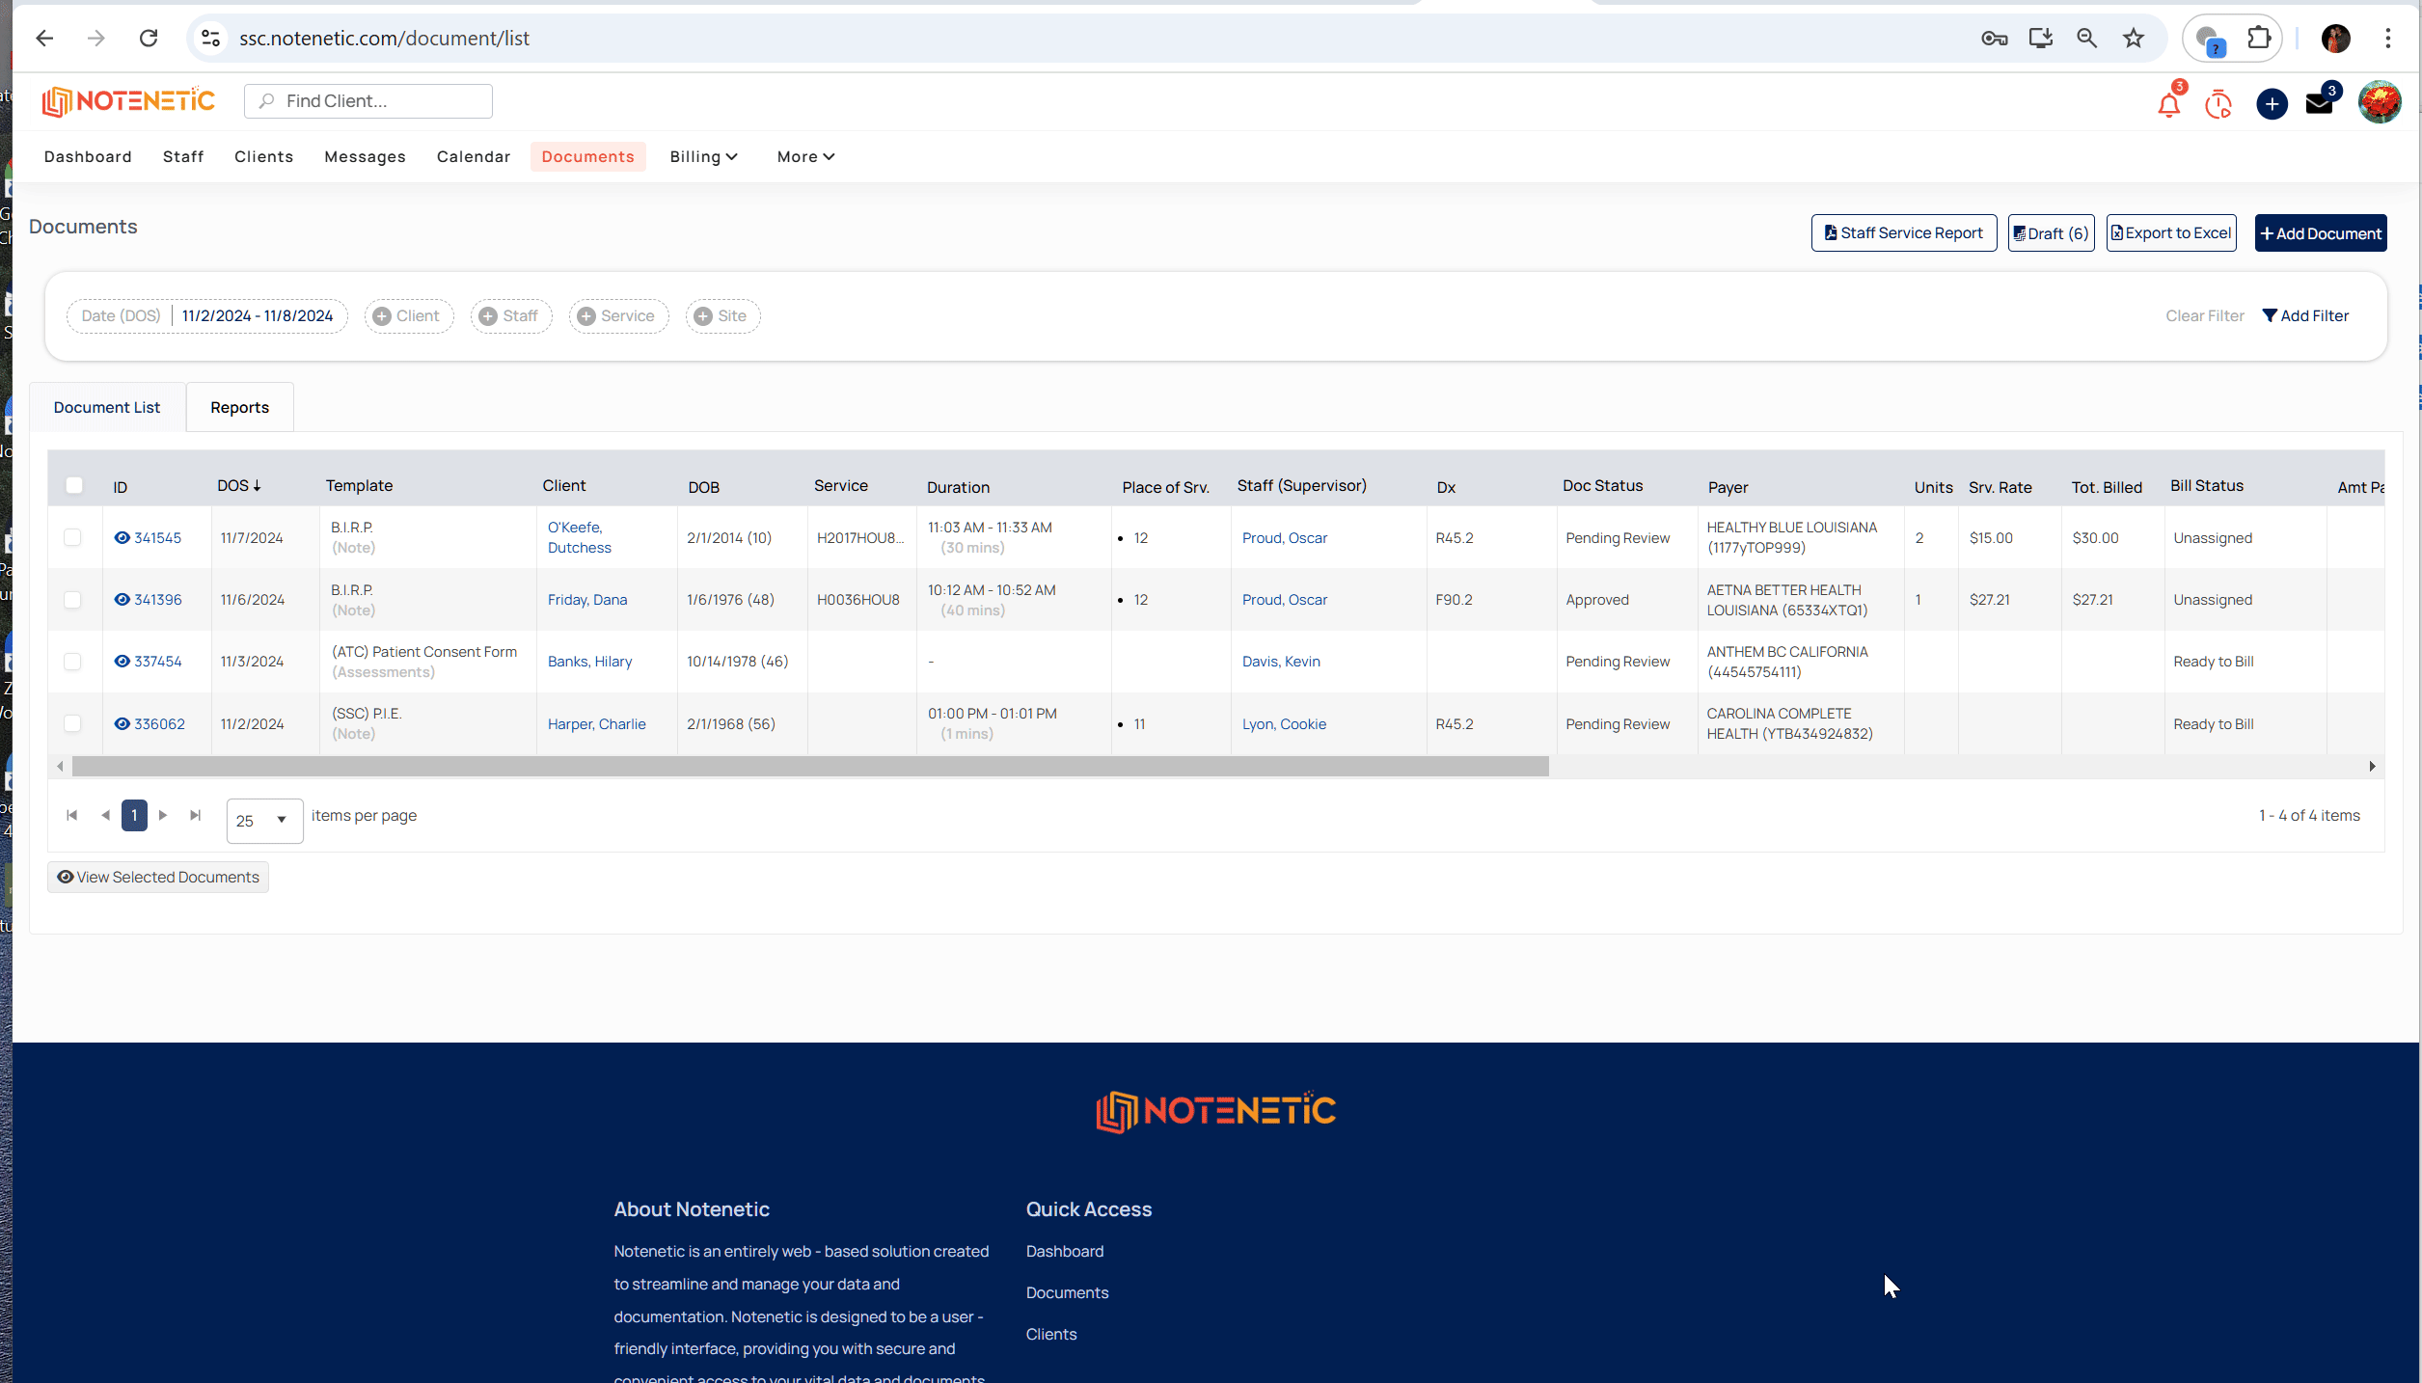Viewport: 2422px width, 1383px height.
Task: Open the user profile avatar in app header
Action: tap(2379, 102)
